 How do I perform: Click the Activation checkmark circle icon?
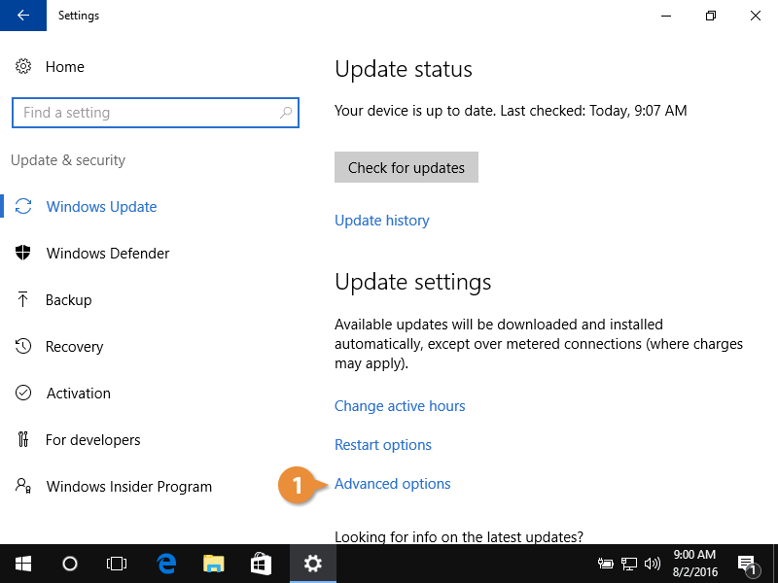click(23, 394)
